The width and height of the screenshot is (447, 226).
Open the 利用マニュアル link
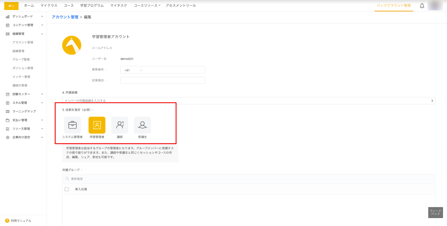(x=21, y=221)
